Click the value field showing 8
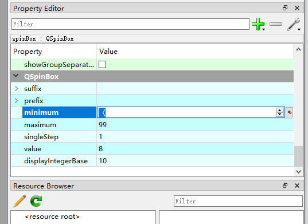The image size is (308, 224). pyautogui.click(x=100, y=149)
